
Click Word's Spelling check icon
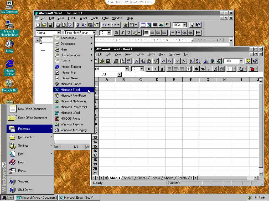pyautogui.click(x=70, y=25)
